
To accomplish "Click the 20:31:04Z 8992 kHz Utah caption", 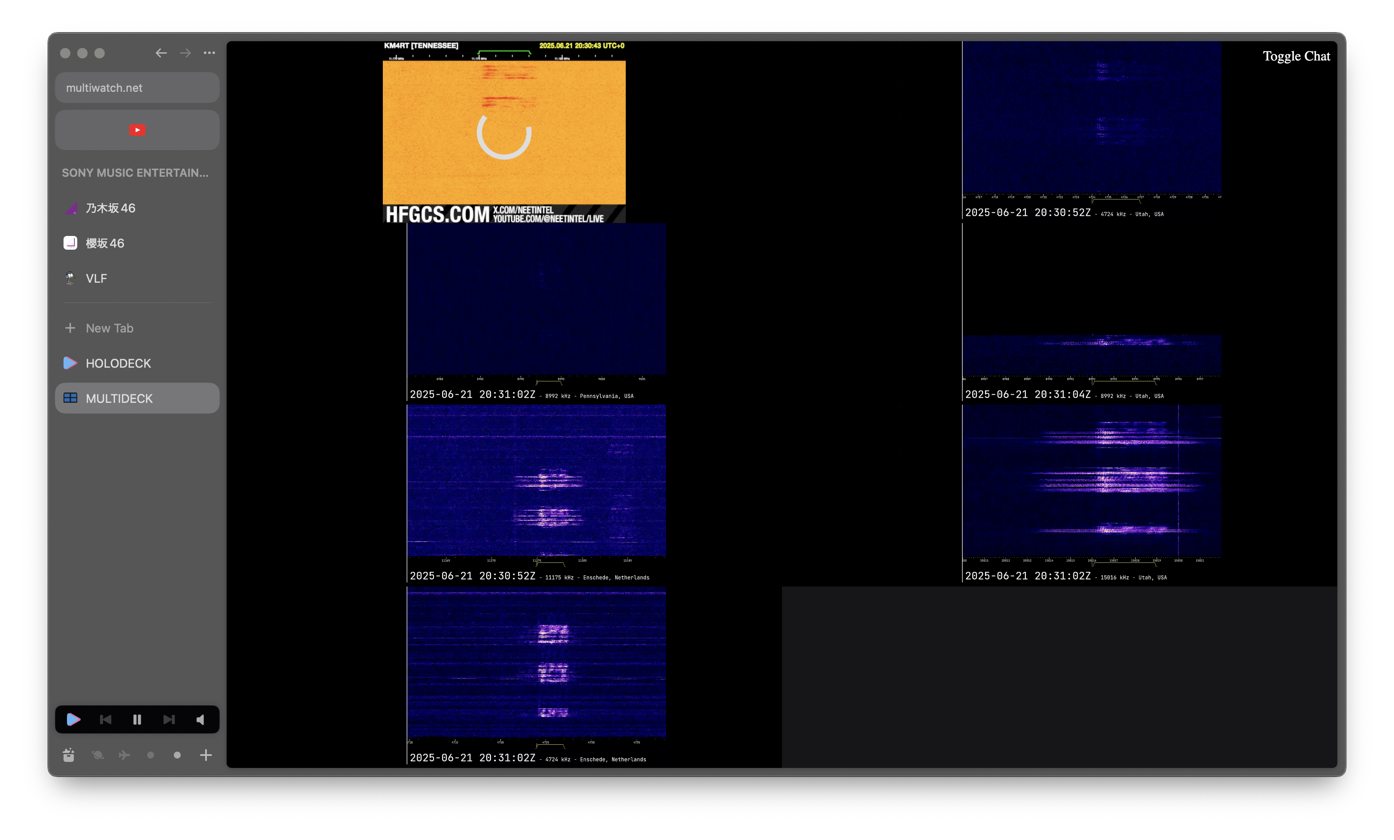I will pyautogui.click(x=1064, y=395).
